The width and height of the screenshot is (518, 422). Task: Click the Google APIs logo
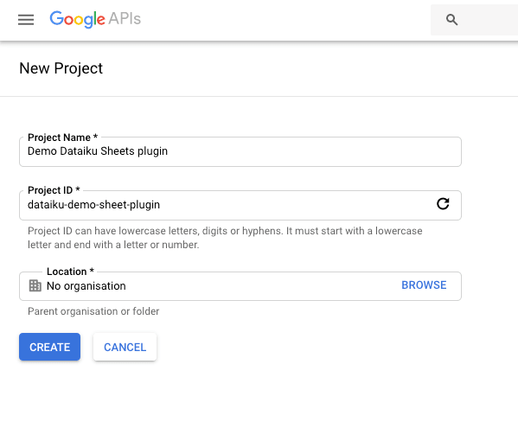coord(95,19)
